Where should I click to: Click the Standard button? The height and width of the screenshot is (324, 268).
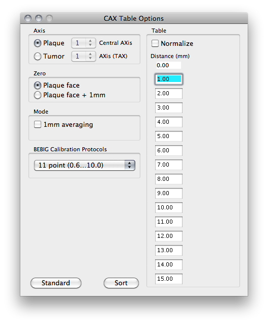pos(56,283)
